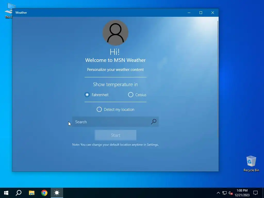Click the Weather window scrollbar
This screenshot has height=198, width=264.
pyautogui.click(x=218, y=79)
